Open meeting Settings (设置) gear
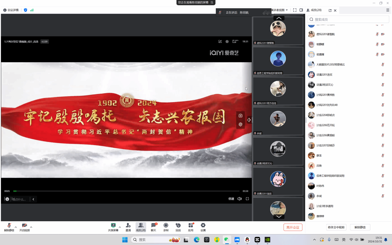392x245 pixels. 203,227
